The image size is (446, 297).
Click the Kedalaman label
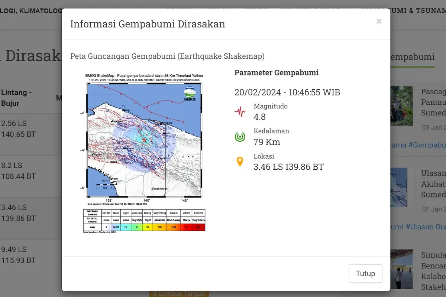(x=271, y=131)
